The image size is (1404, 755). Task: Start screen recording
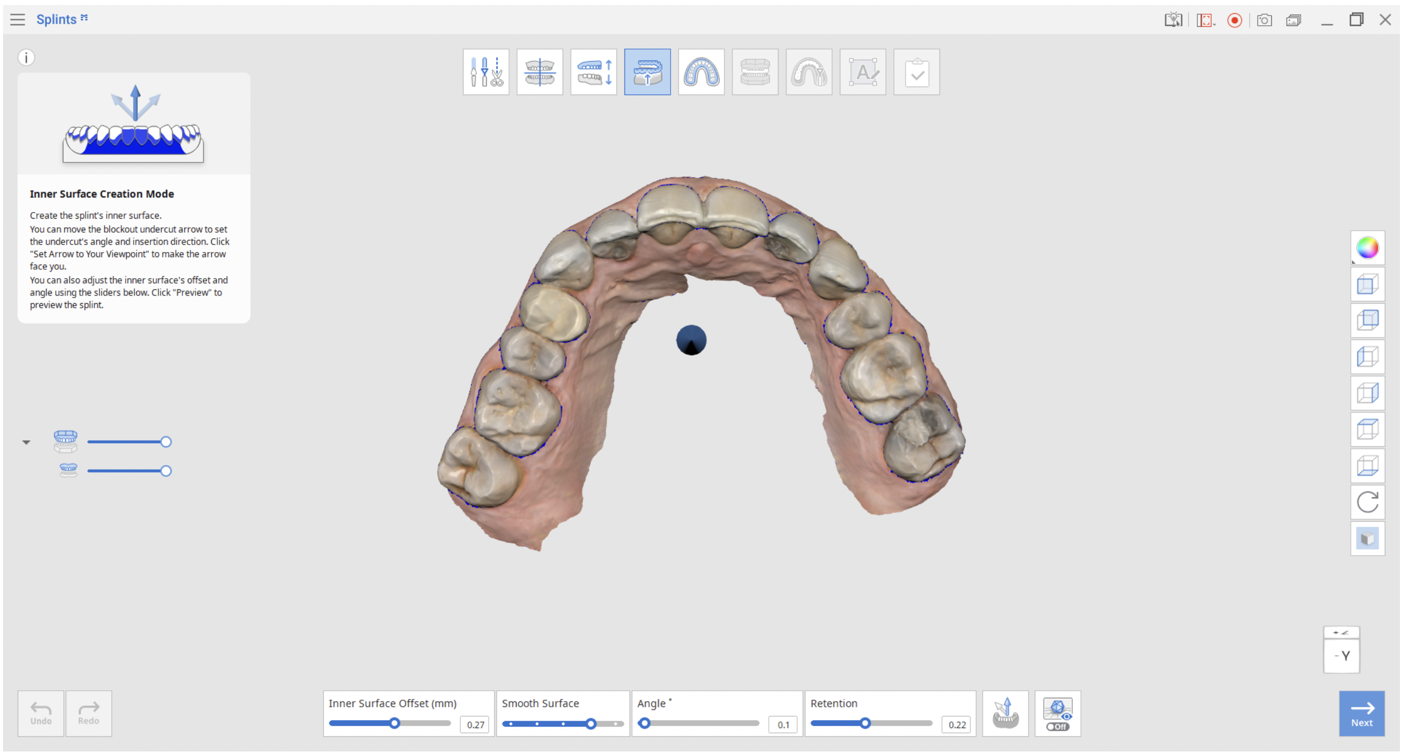coord(1234,20)
